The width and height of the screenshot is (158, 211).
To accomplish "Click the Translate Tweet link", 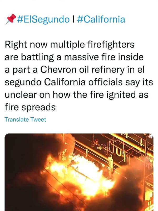I will coord(25,119).
